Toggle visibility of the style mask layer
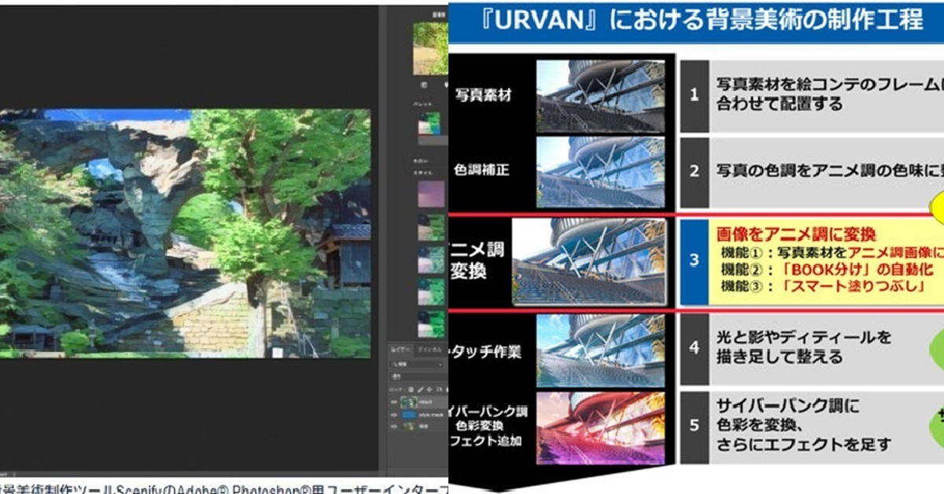 (394, 415)
